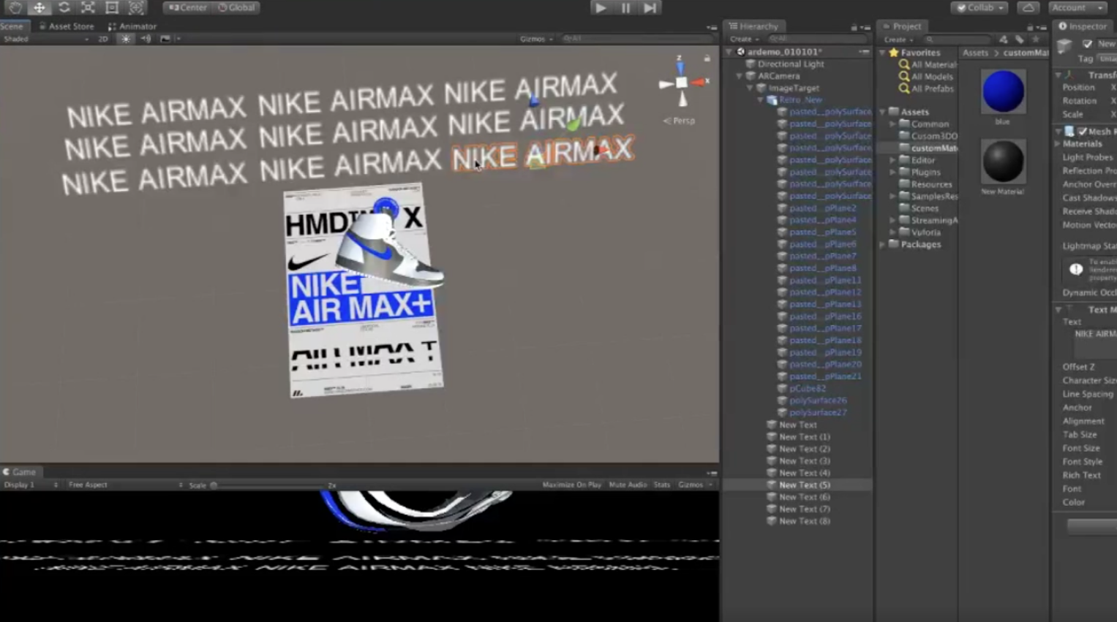Select the Move tool

click(39, 7)
